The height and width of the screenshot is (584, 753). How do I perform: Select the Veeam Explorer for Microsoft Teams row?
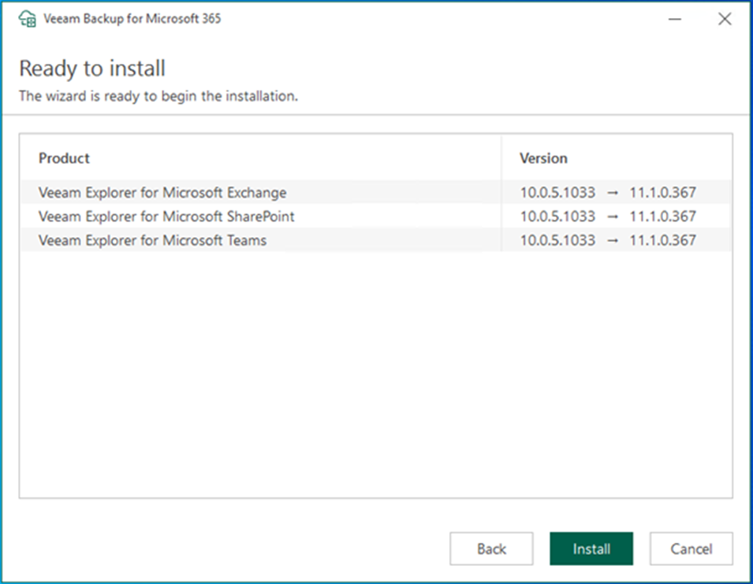pos(376,240)
